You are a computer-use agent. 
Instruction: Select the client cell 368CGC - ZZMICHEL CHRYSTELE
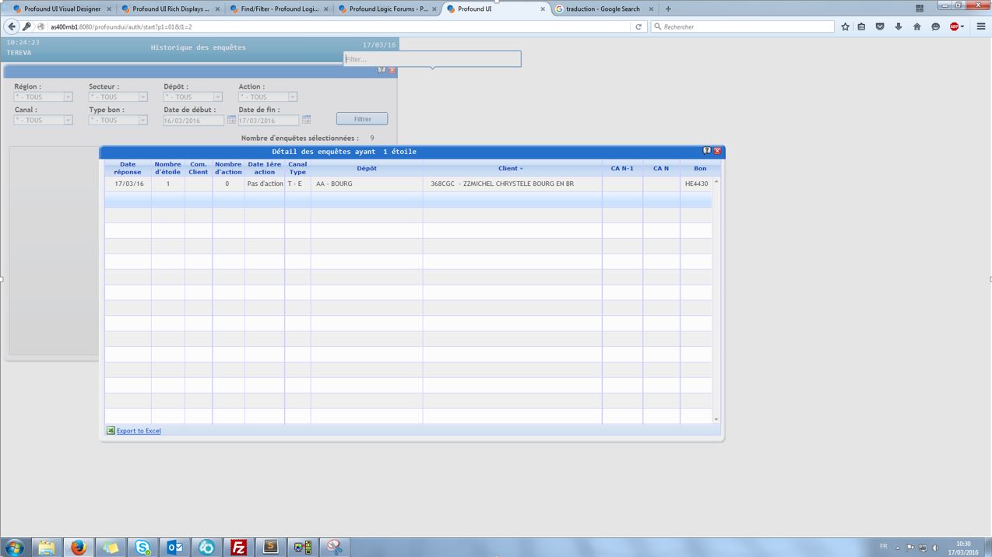pos(512,184)
